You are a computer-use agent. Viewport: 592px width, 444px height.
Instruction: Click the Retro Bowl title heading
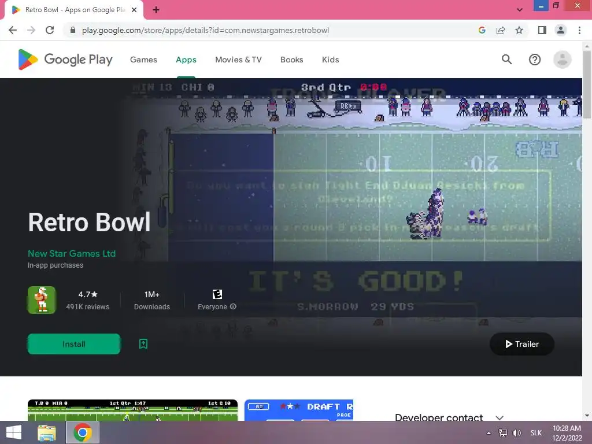90,221
